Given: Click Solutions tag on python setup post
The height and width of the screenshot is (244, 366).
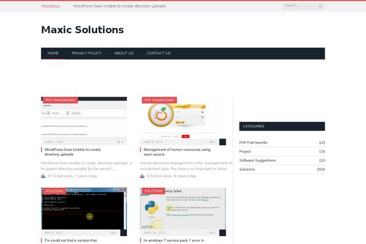Looking at the screenshot, I should click(153, 191).
